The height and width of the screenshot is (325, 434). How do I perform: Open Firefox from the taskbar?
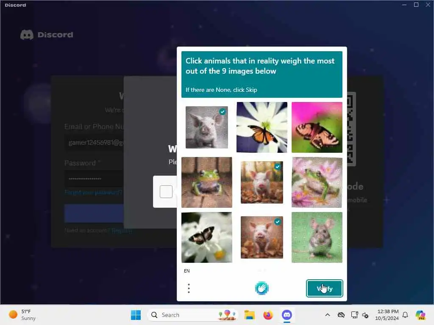[x=268, y=315]
